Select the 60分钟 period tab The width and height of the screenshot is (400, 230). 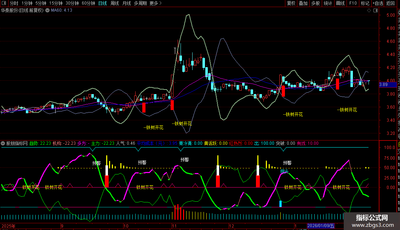88,4
